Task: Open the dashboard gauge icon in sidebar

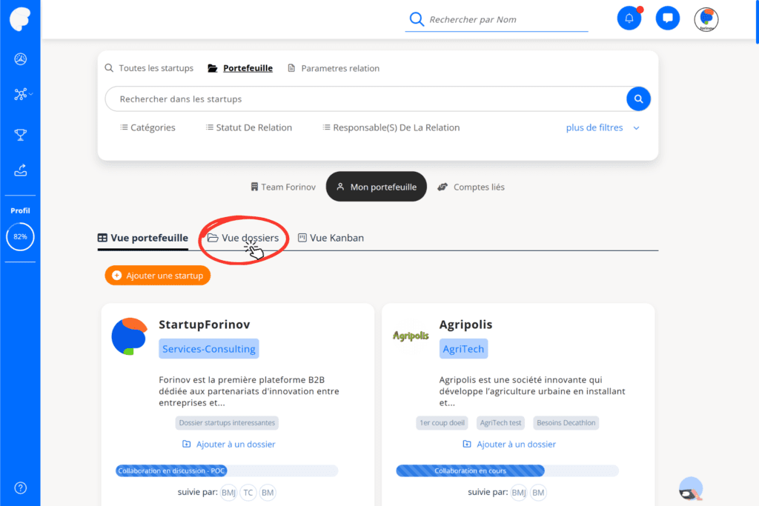Action: pos(20,59)
